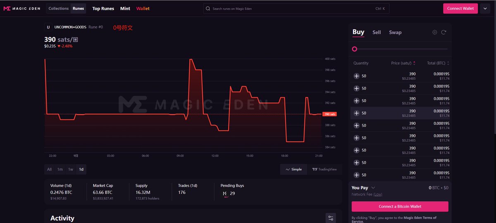The height and width of the screenshot is (223, 496).
Task: Refresh the order book listings
Action: (x=444, y=32)
